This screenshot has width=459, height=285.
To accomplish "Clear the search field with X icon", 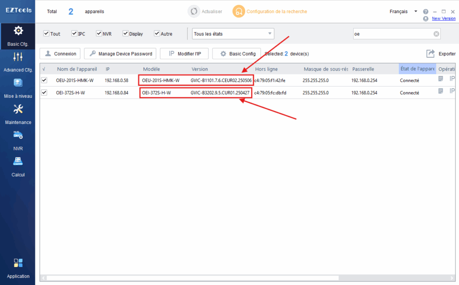I will pyautogui.click(x=436, y=34).
